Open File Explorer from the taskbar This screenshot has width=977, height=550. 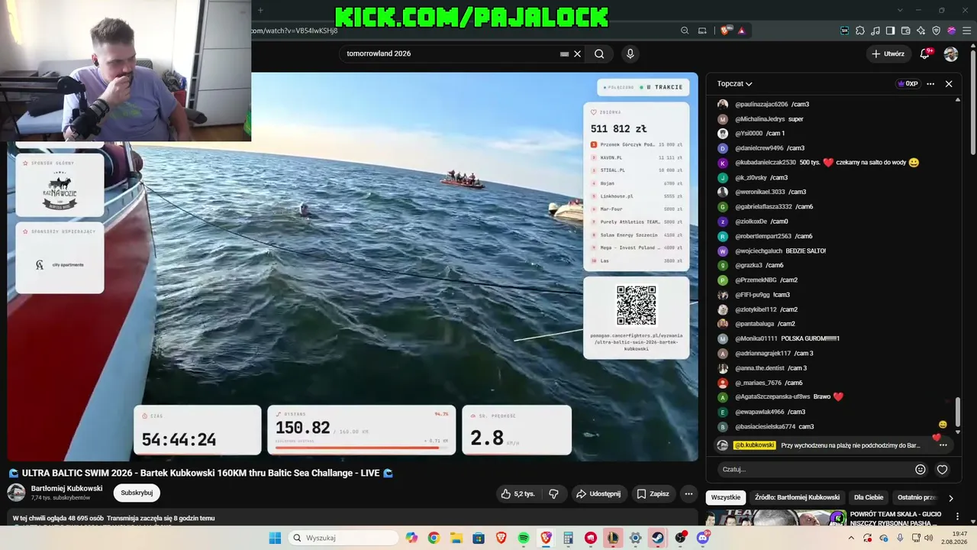point(456,538)
